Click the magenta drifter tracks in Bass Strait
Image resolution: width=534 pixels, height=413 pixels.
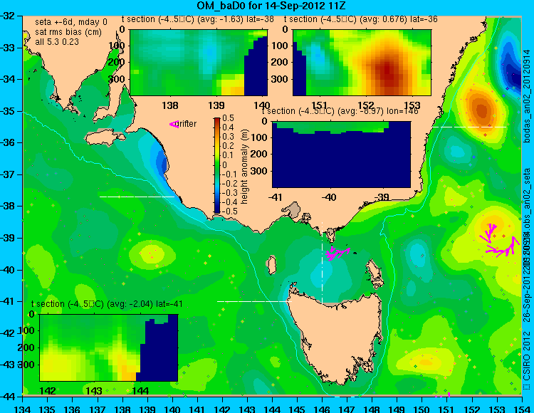[x=337, y=253]
